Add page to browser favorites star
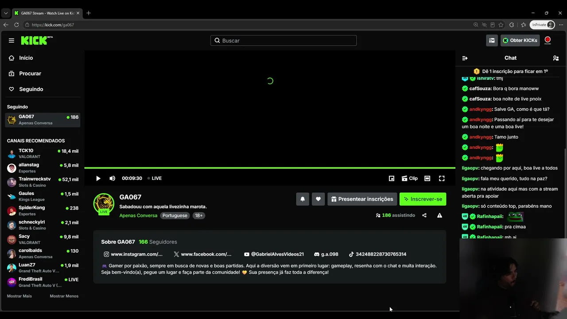This screenshot has width=567, height=319. [501, 25]
